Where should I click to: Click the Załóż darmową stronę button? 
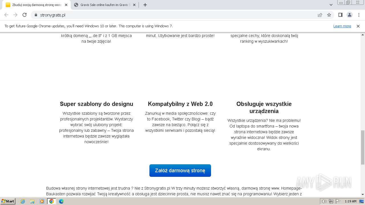pyautogui.click(x=180, y=171)
